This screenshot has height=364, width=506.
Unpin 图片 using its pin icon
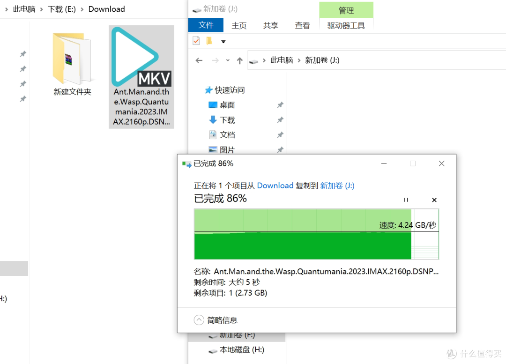[x=280, y=150]
